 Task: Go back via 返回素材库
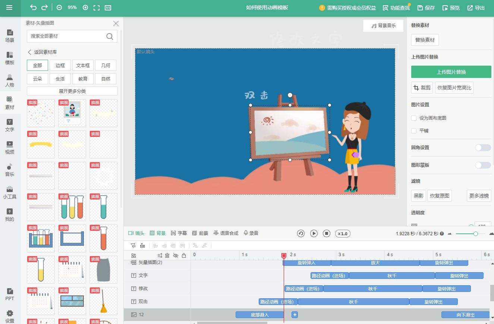click(42, 52)
